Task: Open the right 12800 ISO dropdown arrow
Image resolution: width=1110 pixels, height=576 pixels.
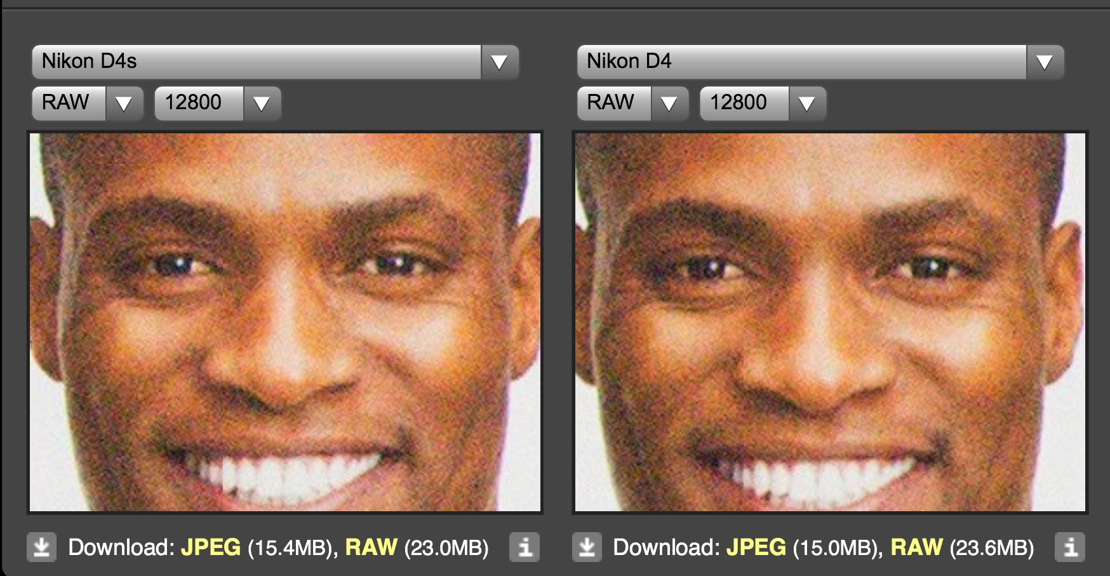Action: (807, 103)
